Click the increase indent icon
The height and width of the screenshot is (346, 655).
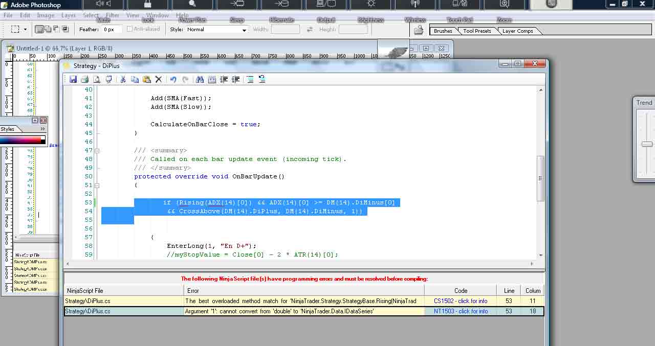[235, 79]
